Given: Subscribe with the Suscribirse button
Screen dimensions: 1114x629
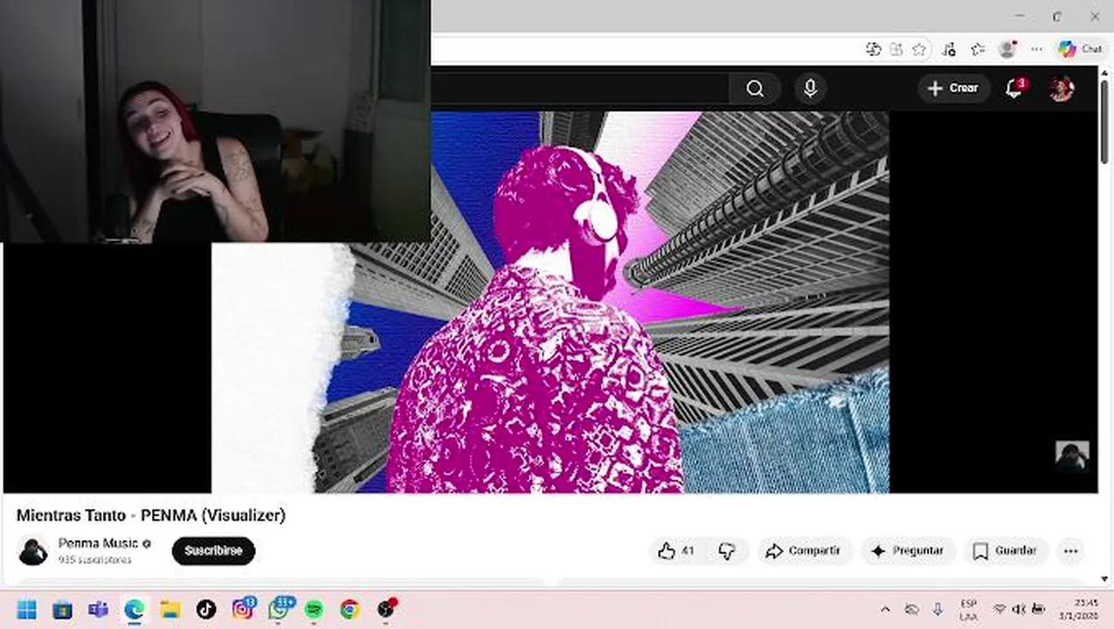Looking at the screenshot, I should tap(213, 550).
